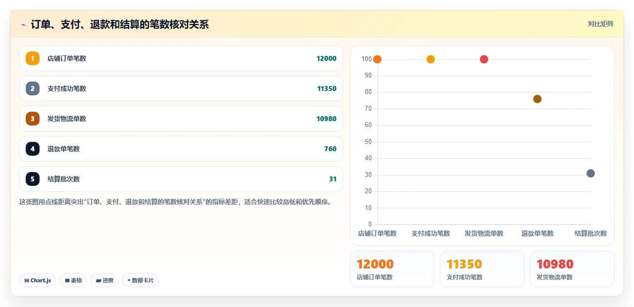634x307 pixels.
Task: Click value 31 in the list
Action: (x=333, y=179)
